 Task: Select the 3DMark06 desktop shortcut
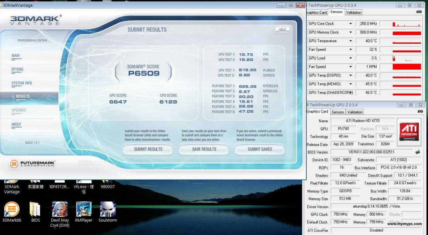coord(12,212)
